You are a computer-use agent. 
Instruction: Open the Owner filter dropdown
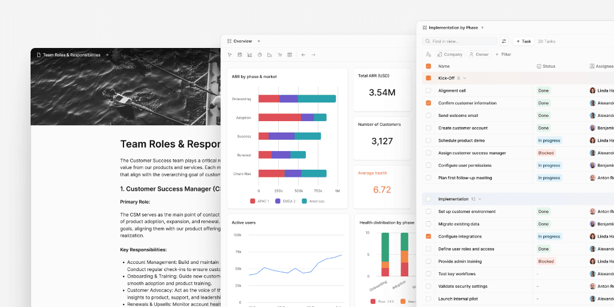tap(479, 55)
